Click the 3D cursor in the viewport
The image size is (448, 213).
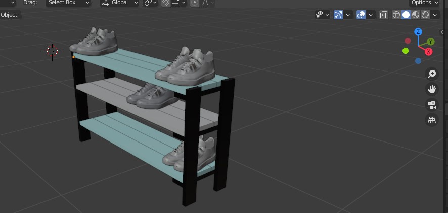click(52, 51)
